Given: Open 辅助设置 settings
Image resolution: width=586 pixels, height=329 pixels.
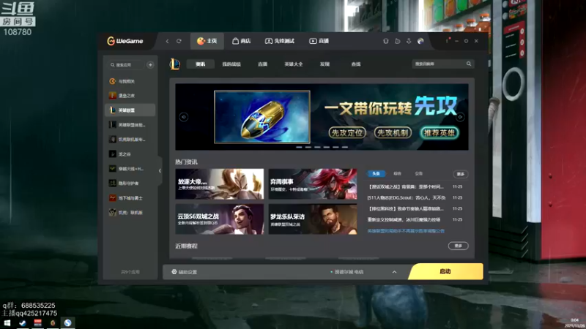Looking at the screenshot, I should [185, 272].
